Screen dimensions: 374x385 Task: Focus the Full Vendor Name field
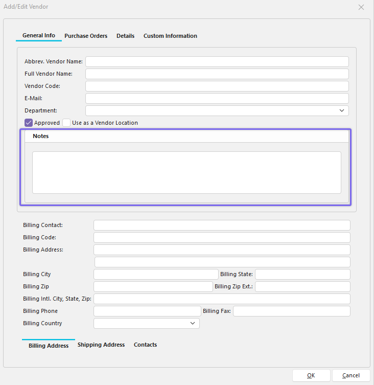tap(217, 74)
